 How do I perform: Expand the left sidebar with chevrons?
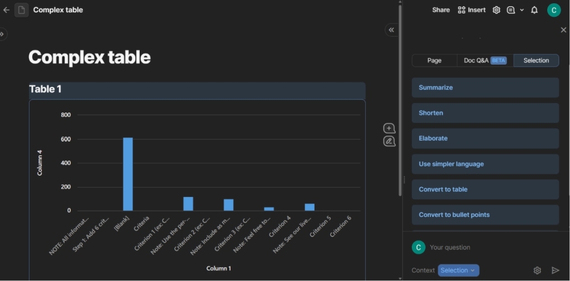click(x=2, y=34)
